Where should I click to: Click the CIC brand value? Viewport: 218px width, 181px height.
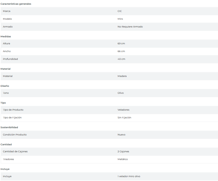click(120, 11)
